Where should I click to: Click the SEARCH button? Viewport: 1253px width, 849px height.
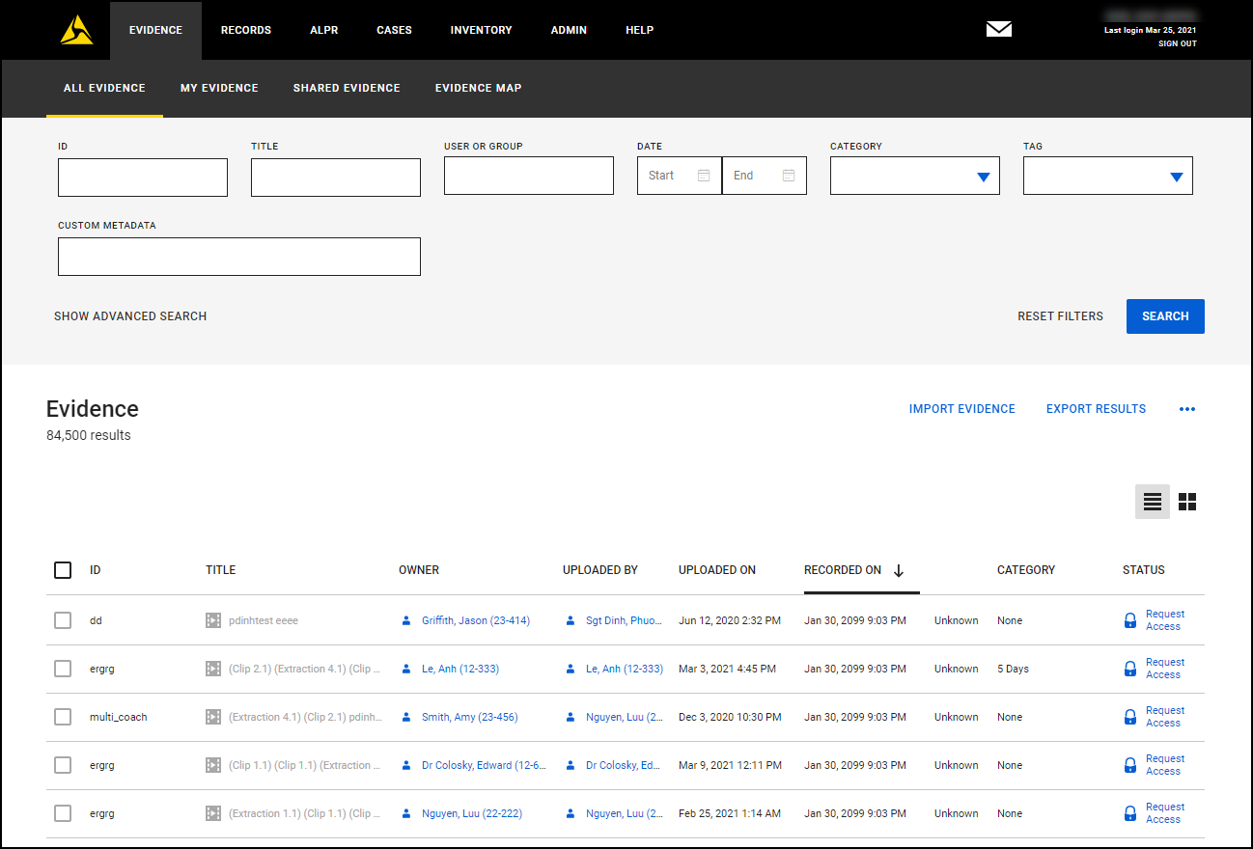1165,316
